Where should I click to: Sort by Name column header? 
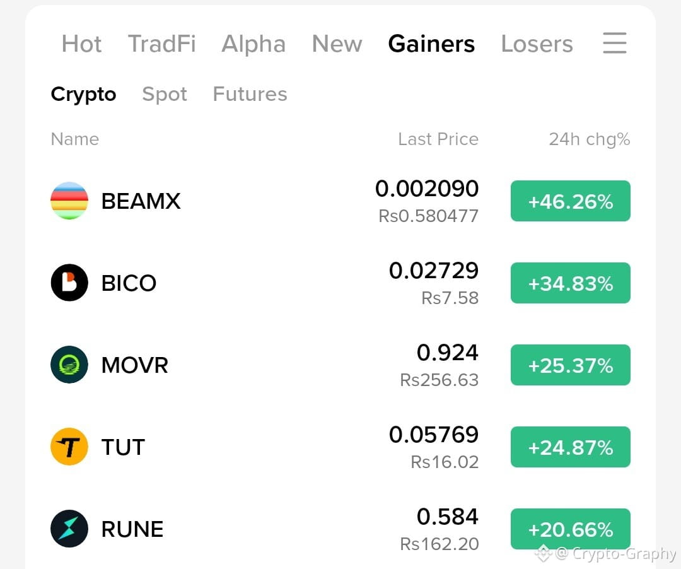75,139
